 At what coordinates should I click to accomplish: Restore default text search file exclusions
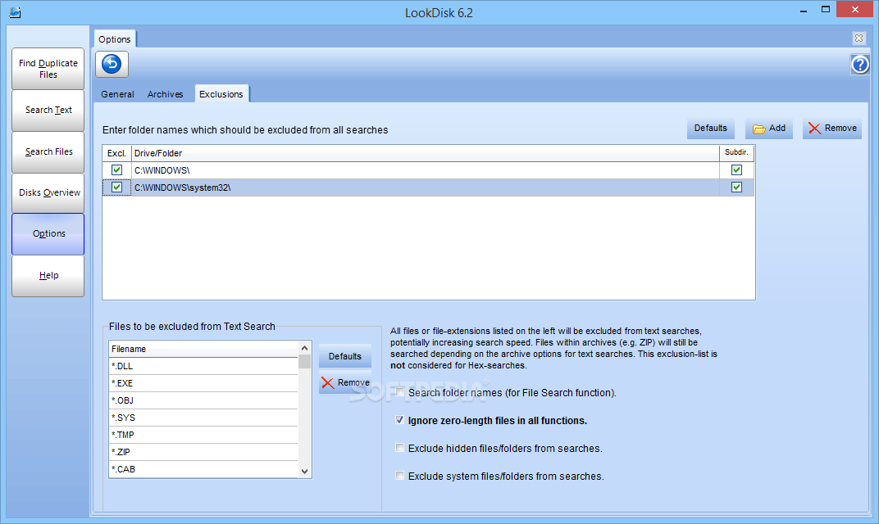(344, 356)
